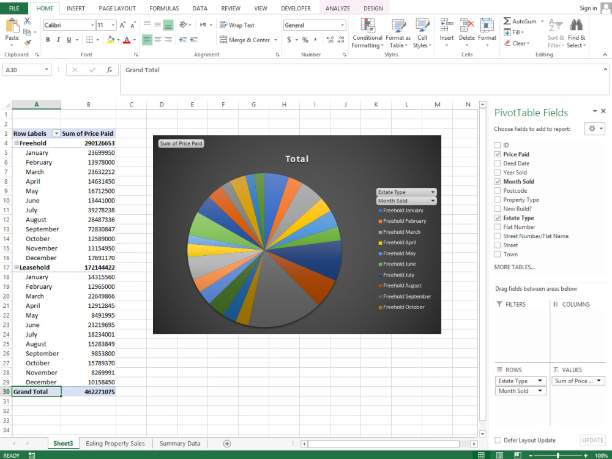The width and height of the screenshot is (612, 459).
Task: Open Estate Type chart filter button
Action: 406,192
